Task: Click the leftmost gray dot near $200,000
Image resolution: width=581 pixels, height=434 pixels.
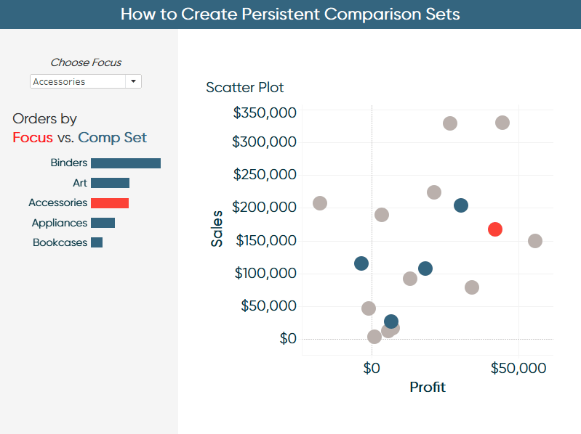Action: click(x=320, y=203)
